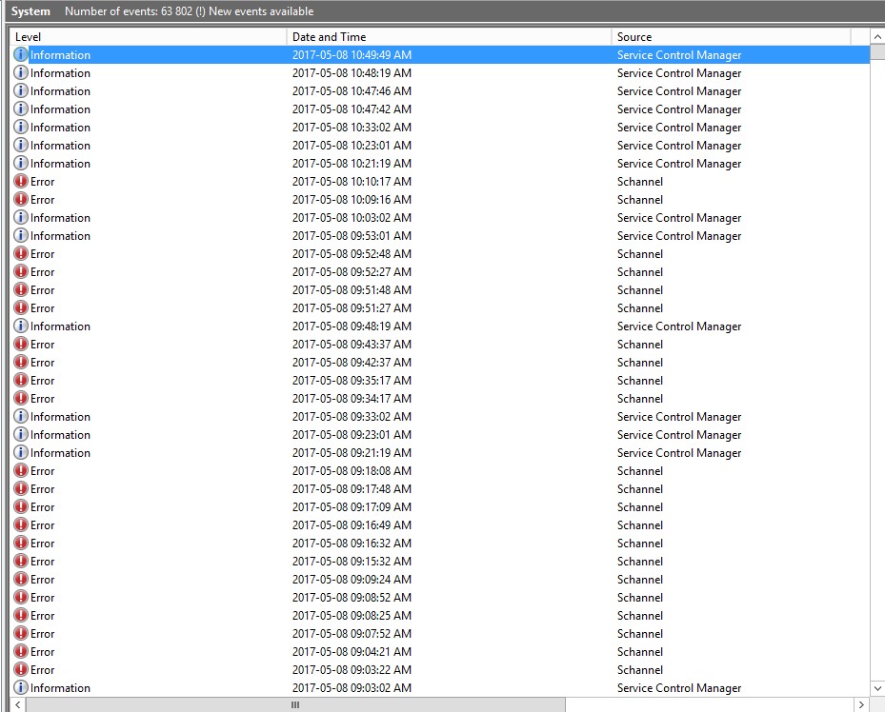Click the error icon at 09:52:27 AM
The width and height of the screenshot is (885, 712).
point(21,271)
